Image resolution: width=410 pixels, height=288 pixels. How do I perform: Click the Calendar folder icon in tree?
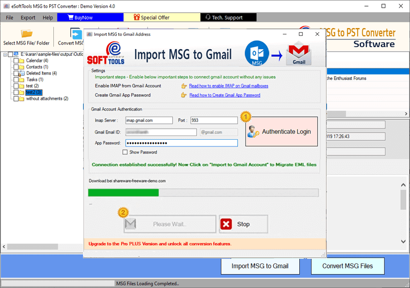(22, 60)
